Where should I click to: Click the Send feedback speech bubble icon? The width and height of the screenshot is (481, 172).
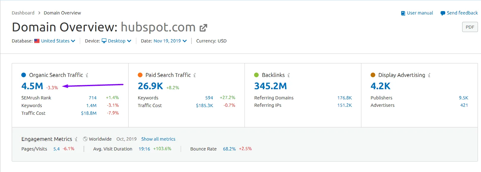(x=443, y=13)
